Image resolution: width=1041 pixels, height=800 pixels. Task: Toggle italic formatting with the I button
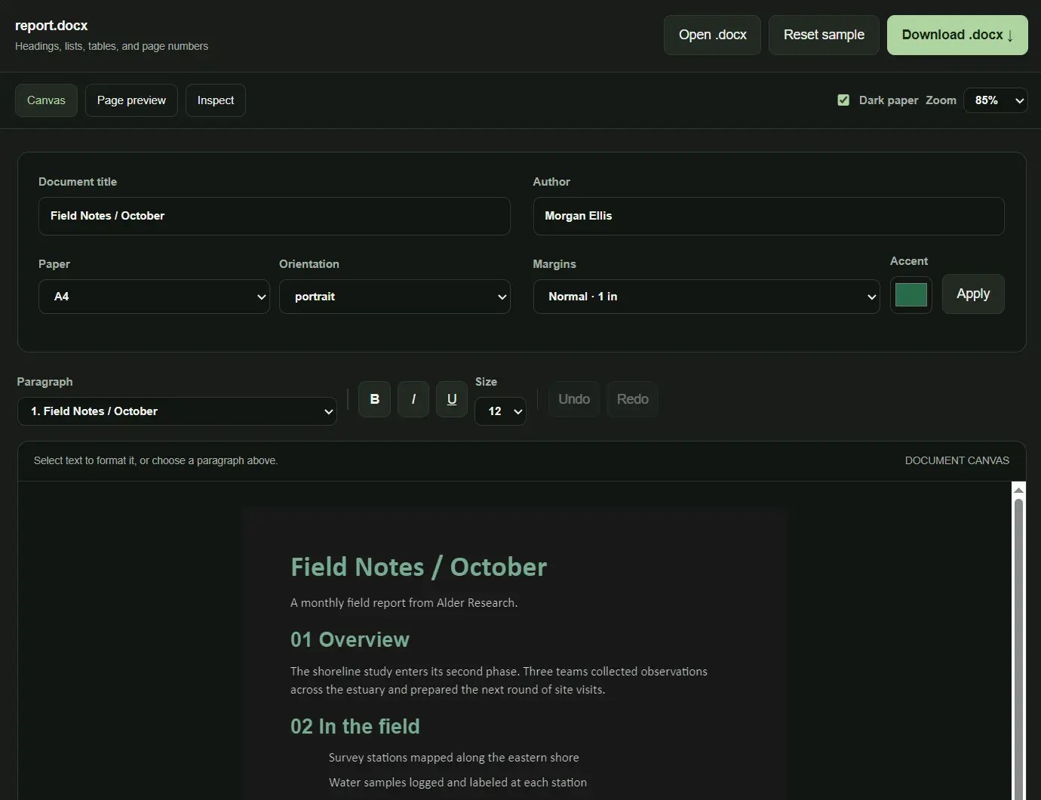pyautogui.click(x=413, y=399)
